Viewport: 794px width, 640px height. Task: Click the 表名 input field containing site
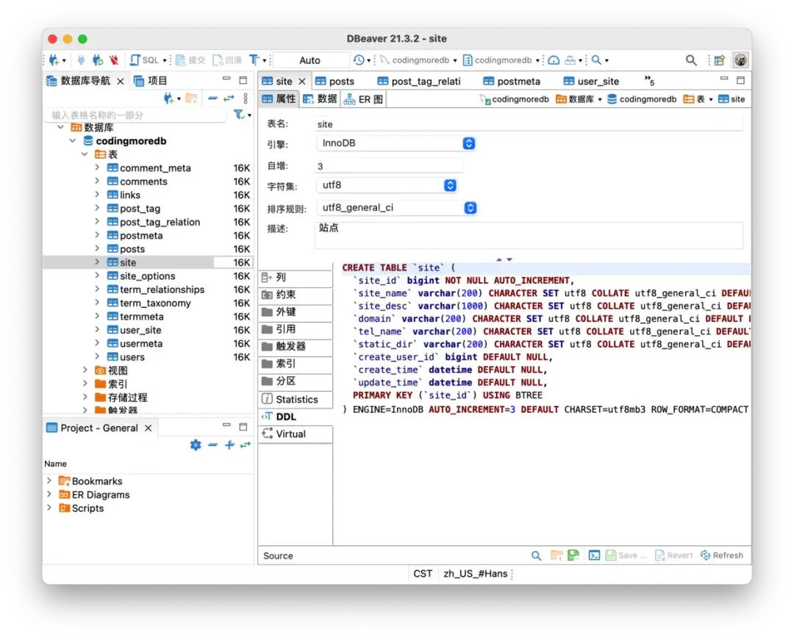click(528, 125)
